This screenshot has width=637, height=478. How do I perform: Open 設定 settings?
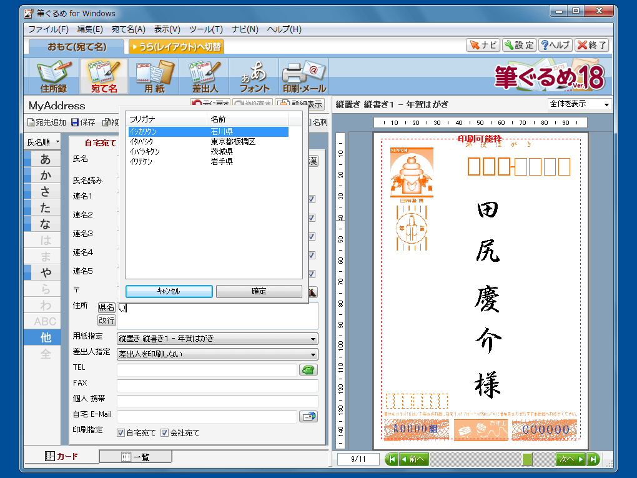(519, 45)
